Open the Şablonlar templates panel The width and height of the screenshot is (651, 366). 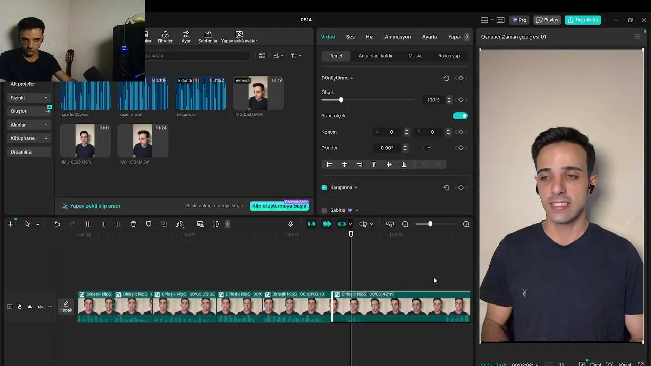click(208, 37)
